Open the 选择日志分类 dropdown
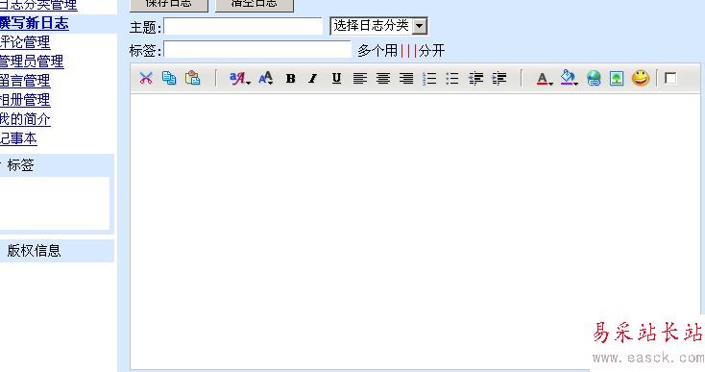Viewport: 705px width, 372px height. pos(378,26)
